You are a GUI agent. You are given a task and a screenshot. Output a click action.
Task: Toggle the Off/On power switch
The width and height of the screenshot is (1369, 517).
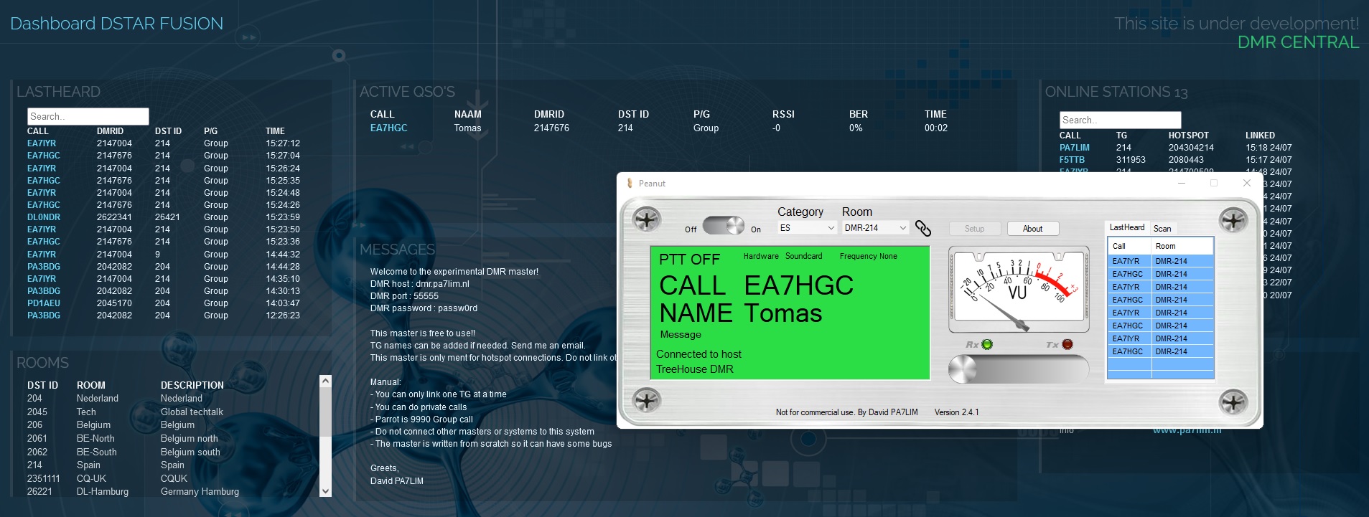(723, 226)
